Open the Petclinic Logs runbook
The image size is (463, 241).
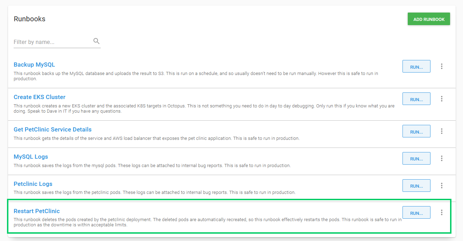[x=33, y=184]
